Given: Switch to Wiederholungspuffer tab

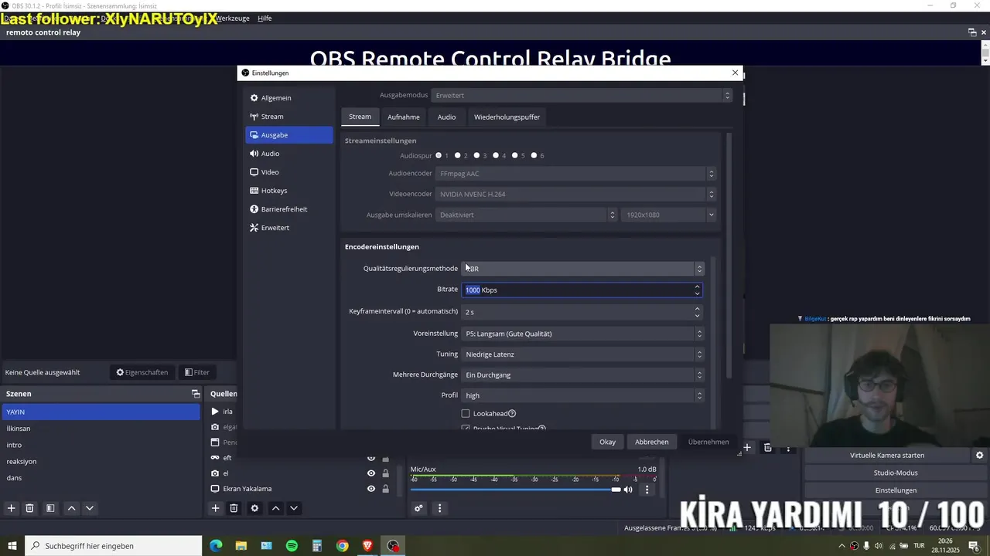Looking at the screenshot, I should pyautogui.click(x=507, y=117).
